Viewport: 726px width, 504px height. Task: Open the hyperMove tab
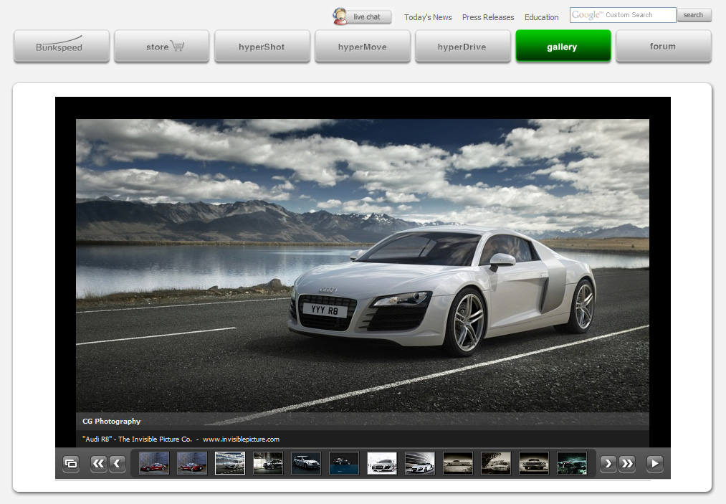[362, 47]
